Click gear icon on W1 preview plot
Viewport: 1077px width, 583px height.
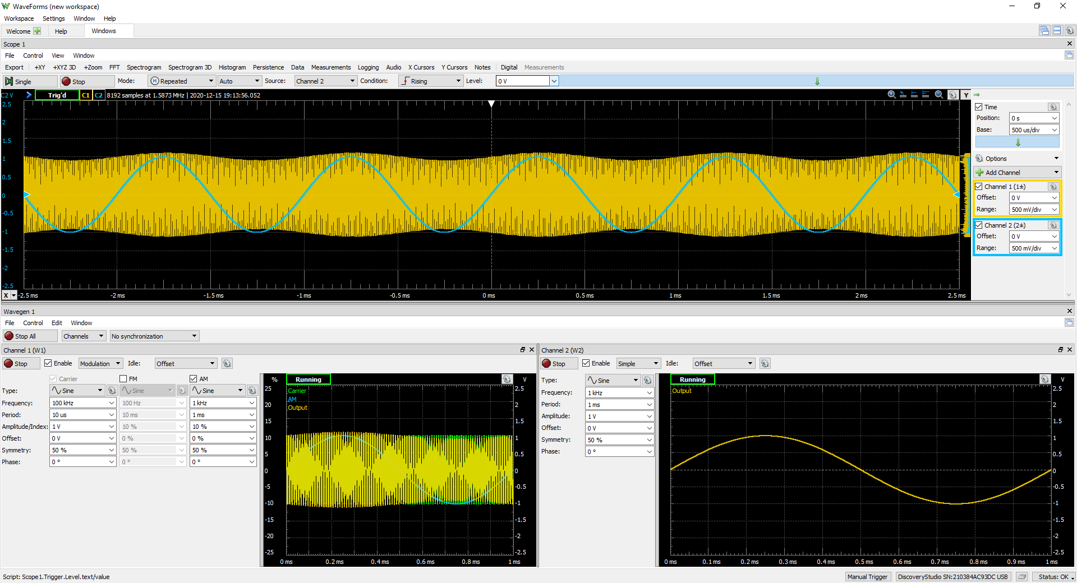point(507,380)
